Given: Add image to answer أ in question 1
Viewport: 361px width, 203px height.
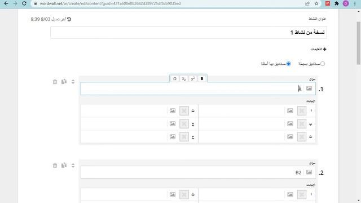Looking at the screenshot, I should (x=290, y=111).
